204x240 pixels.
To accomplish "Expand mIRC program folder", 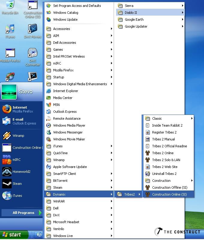I will 79,63.
